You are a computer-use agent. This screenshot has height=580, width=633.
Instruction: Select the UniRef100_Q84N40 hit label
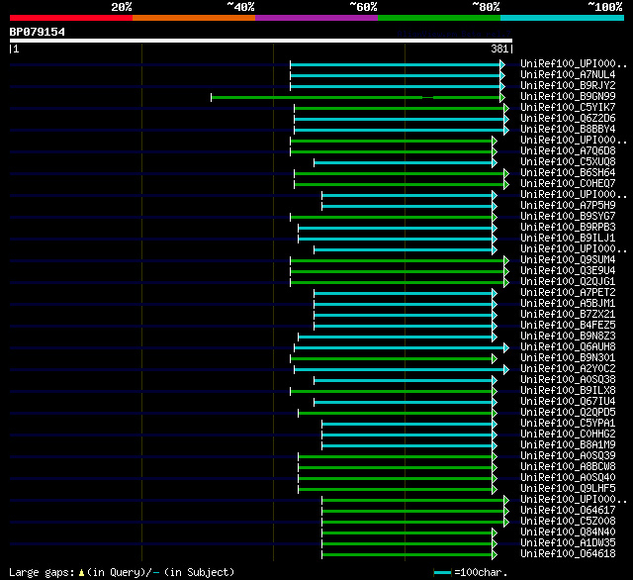568,532
